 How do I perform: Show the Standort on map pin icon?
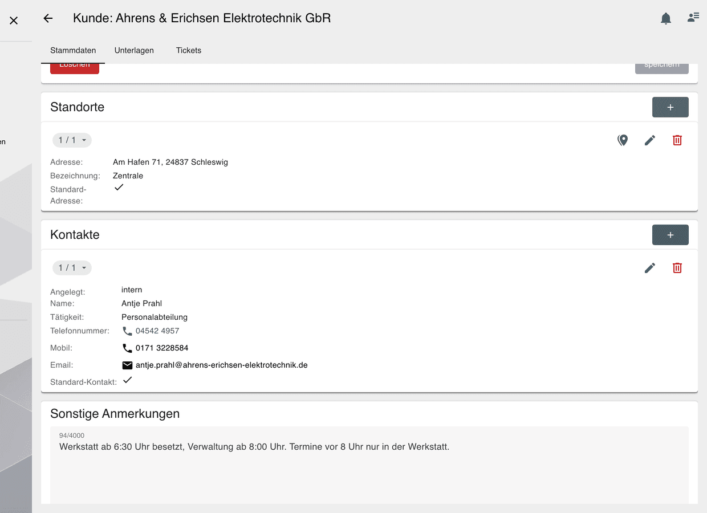point(623,140)
